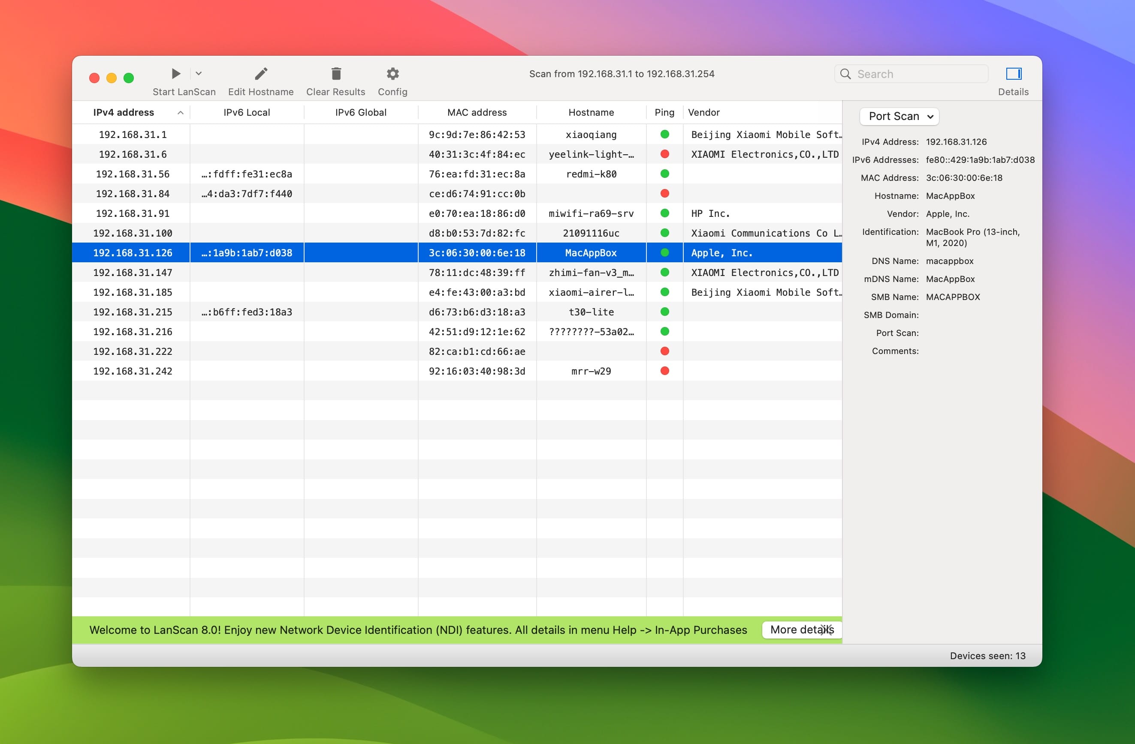Click the xiaomi-airer hostname cell
The height and width of the screenshot is (744, 1135).
point(591,292)
